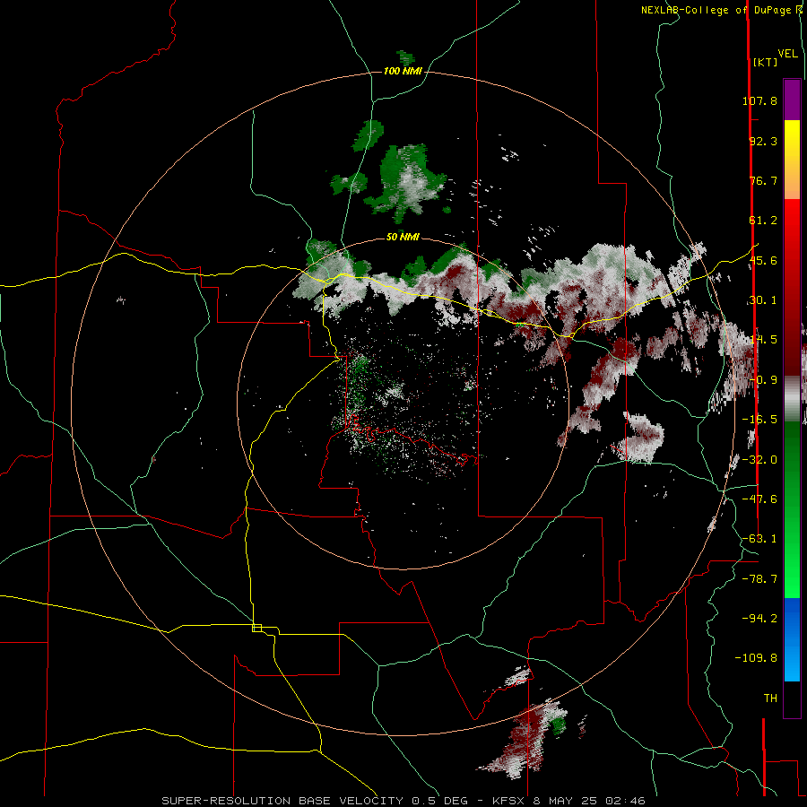
Task: Click the -0.9 velocity scale value
Action: [x=763, y=380]
